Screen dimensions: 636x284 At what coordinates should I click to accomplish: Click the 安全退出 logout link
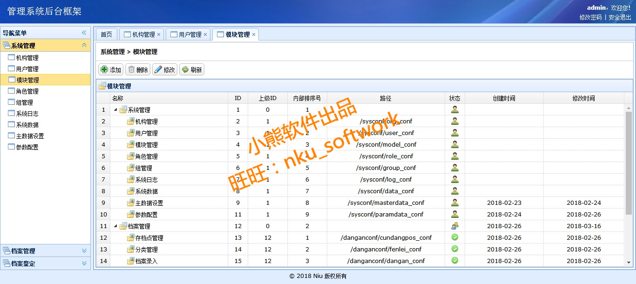(620, 17)
